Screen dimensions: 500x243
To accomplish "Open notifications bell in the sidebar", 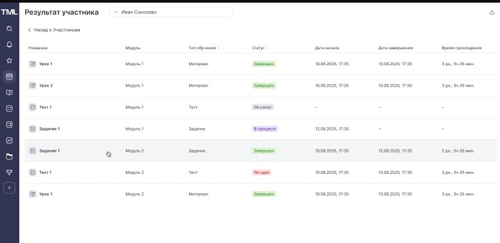I will [9, 45].
